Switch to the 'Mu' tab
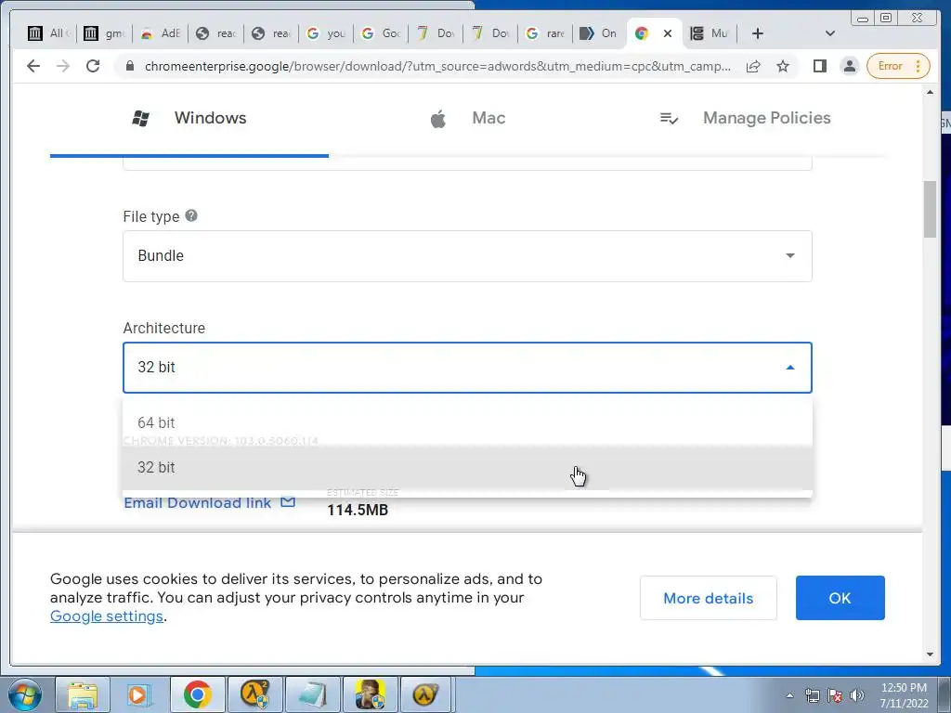 point(710,33)
